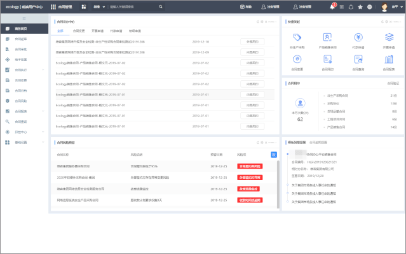Click the risk warning panel vertical scrollbar
Viewport: 406px width, 254px height.
point(278,184)
